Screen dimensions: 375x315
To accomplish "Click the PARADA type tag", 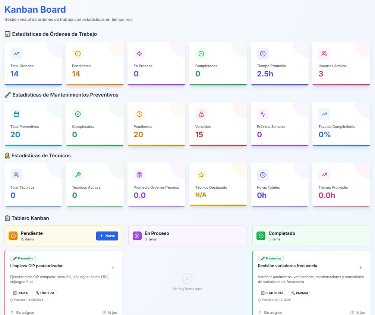I will 299,293.
